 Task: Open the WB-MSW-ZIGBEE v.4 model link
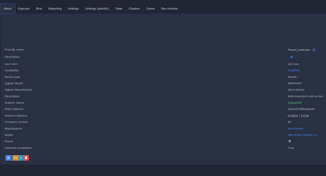(x=302, y=135)
